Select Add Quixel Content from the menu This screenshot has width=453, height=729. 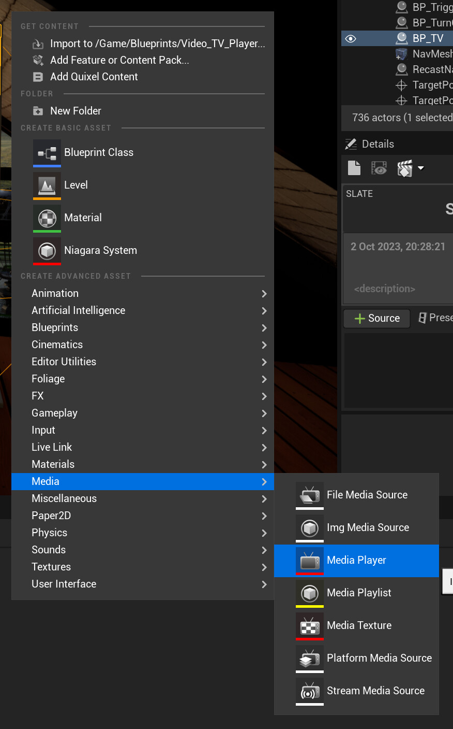[94, 77]
